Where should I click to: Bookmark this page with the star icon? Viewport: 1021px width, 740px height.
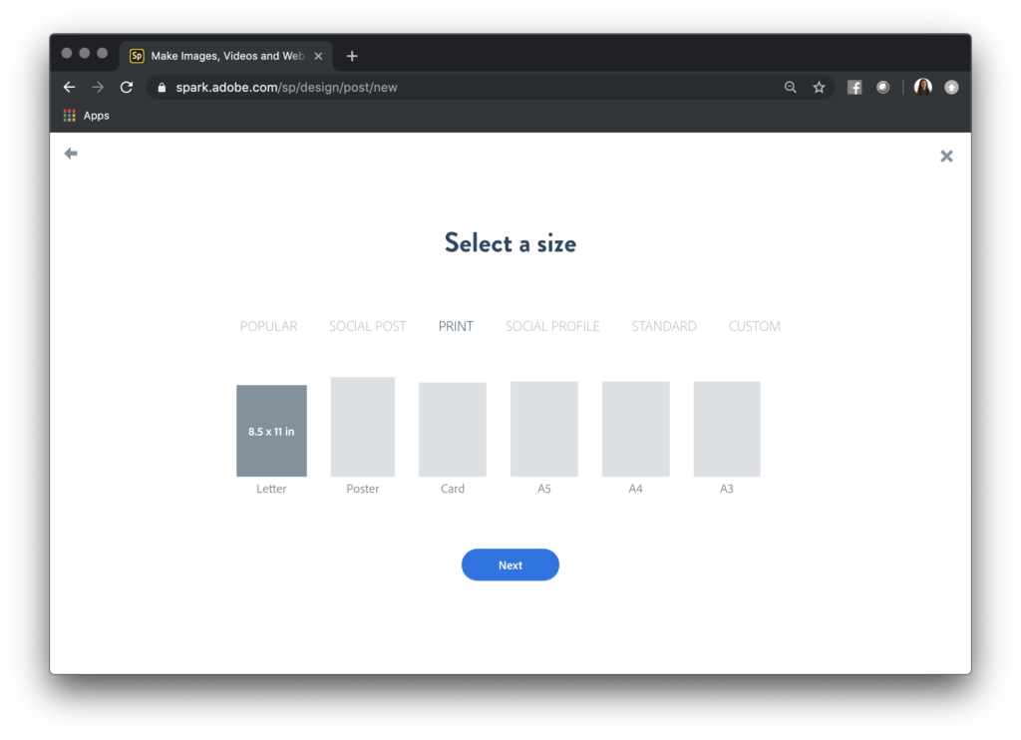tap(819, 88)
